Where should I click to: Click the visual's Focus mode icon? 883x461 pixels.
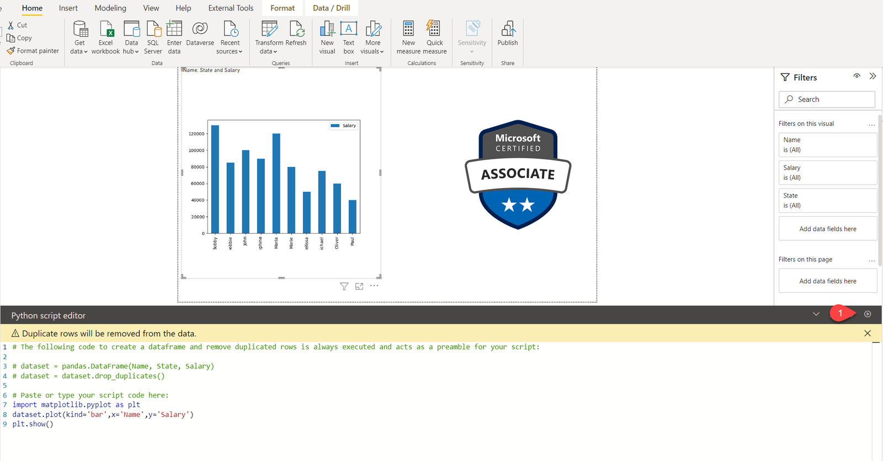pos(359,286)
